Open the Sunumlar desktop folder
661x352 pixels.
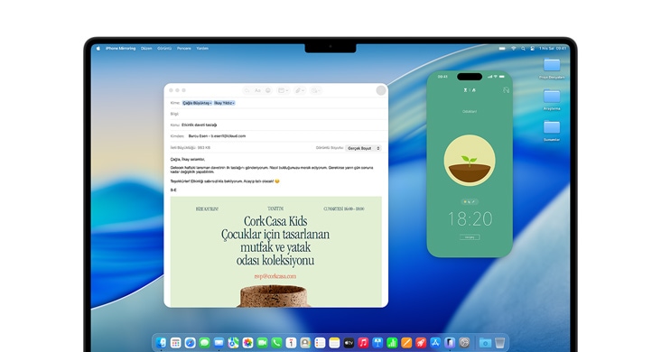[x=552, y=131]
